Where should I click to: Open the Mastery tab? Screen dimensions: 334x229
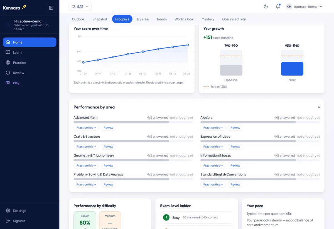[x=208, y=19]
